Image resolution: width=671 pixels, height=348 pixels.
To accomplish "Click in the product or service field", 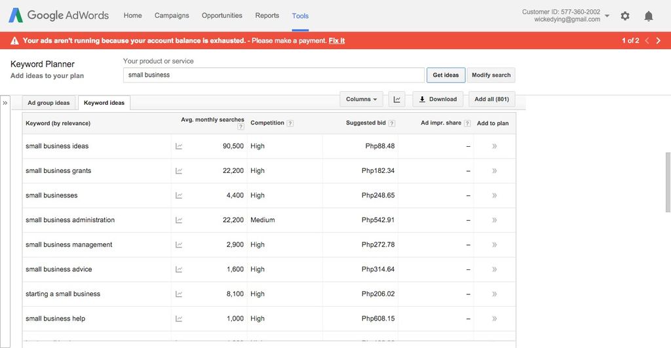I will coord(273,75).
